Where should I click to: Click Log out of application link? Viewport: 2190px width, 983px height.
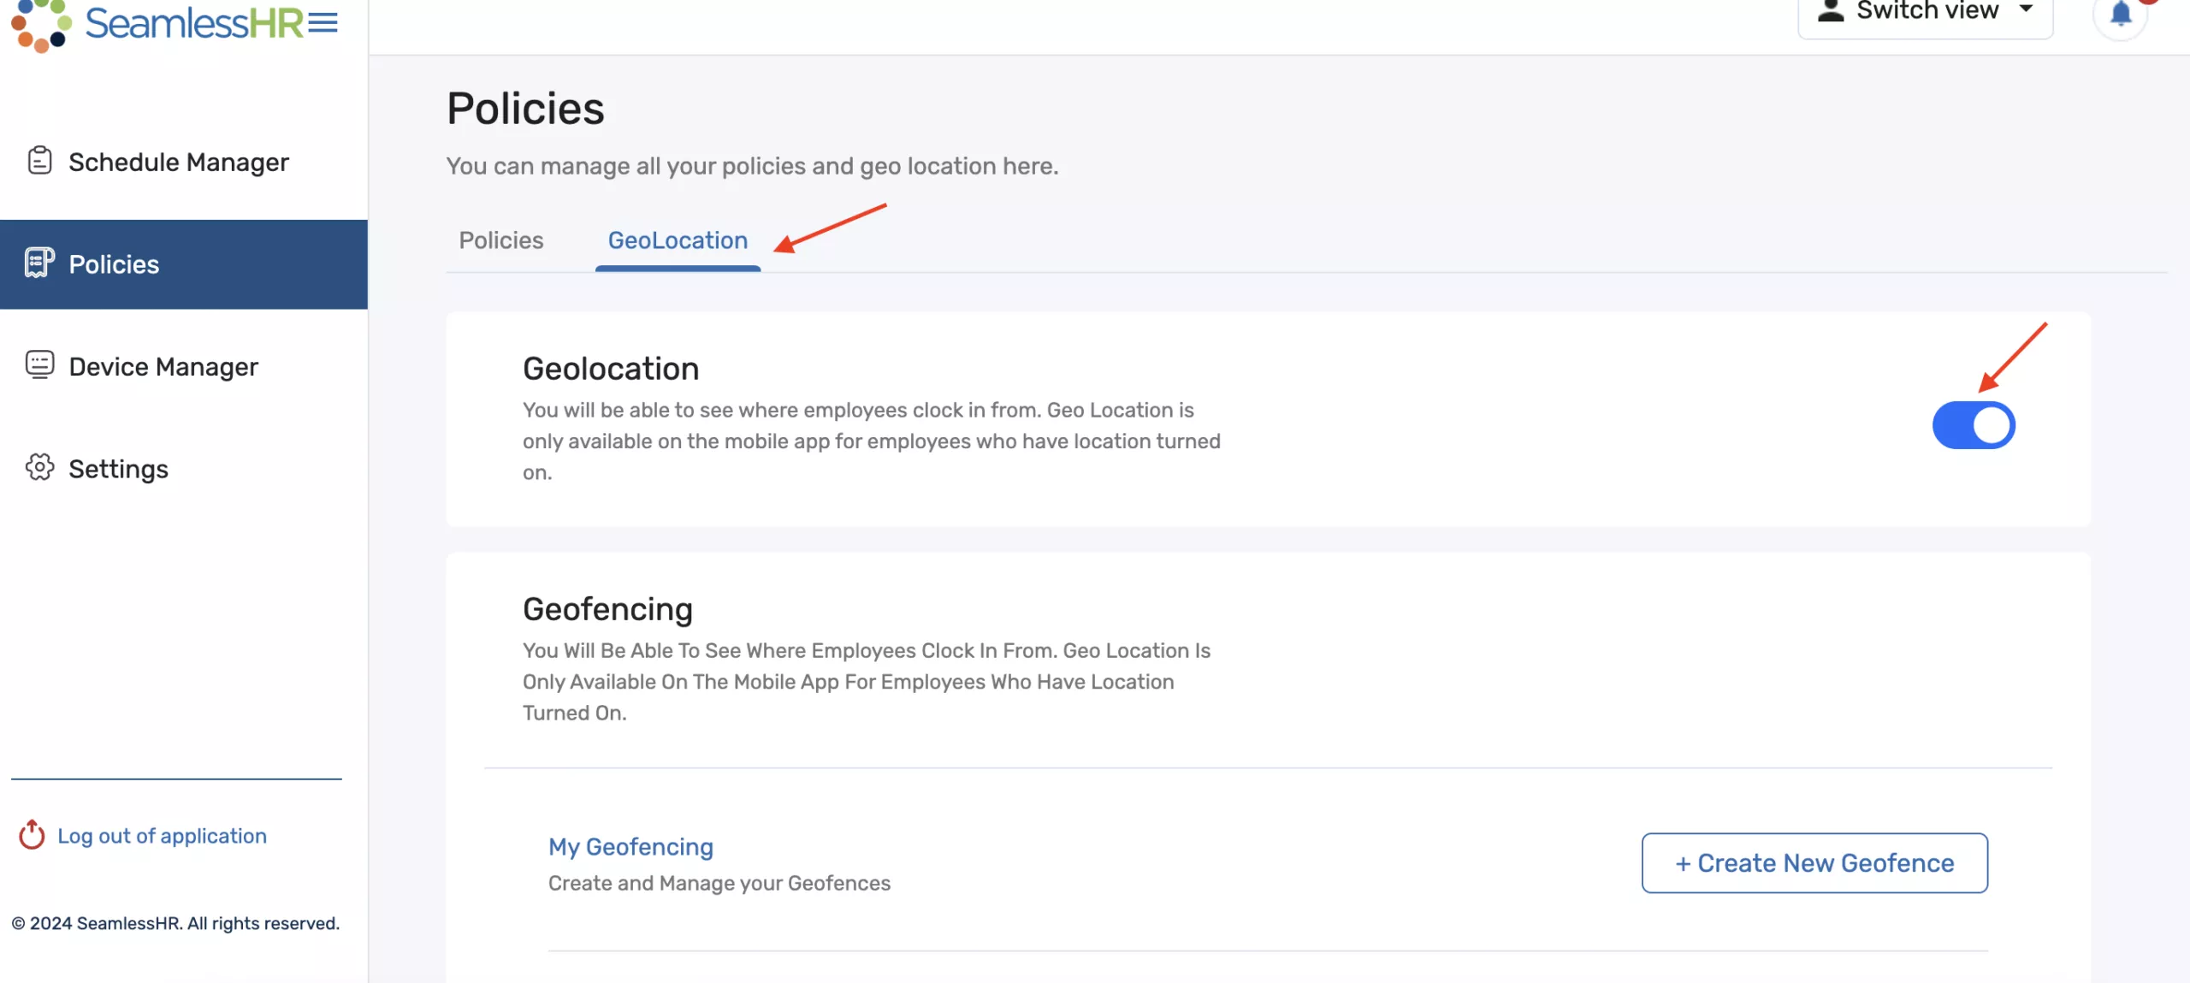click(x=162, y=836)
